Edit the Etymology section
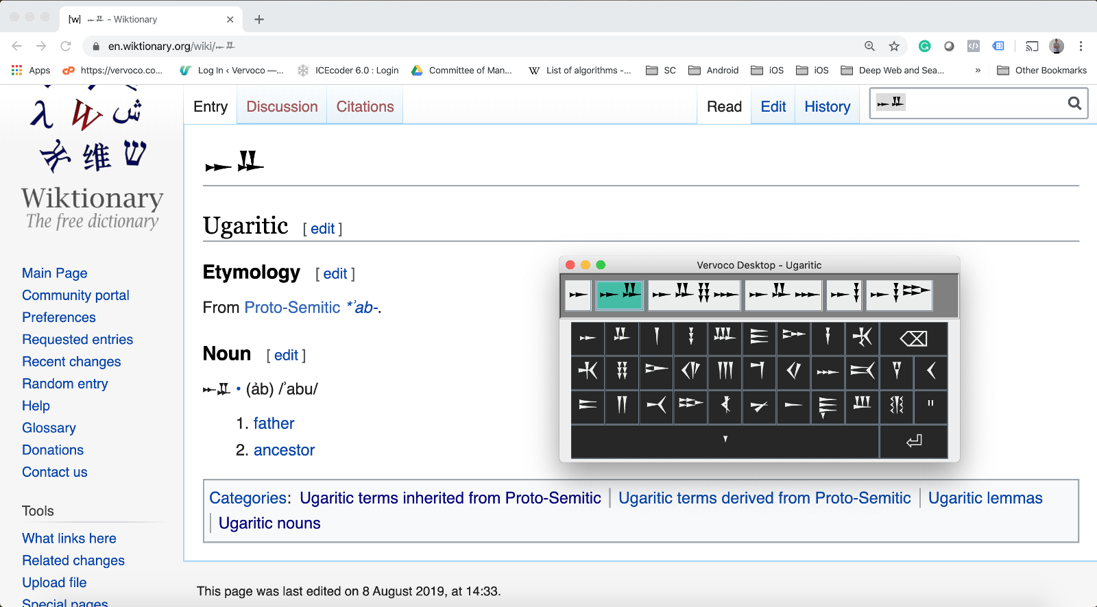 tap(335, 273)
